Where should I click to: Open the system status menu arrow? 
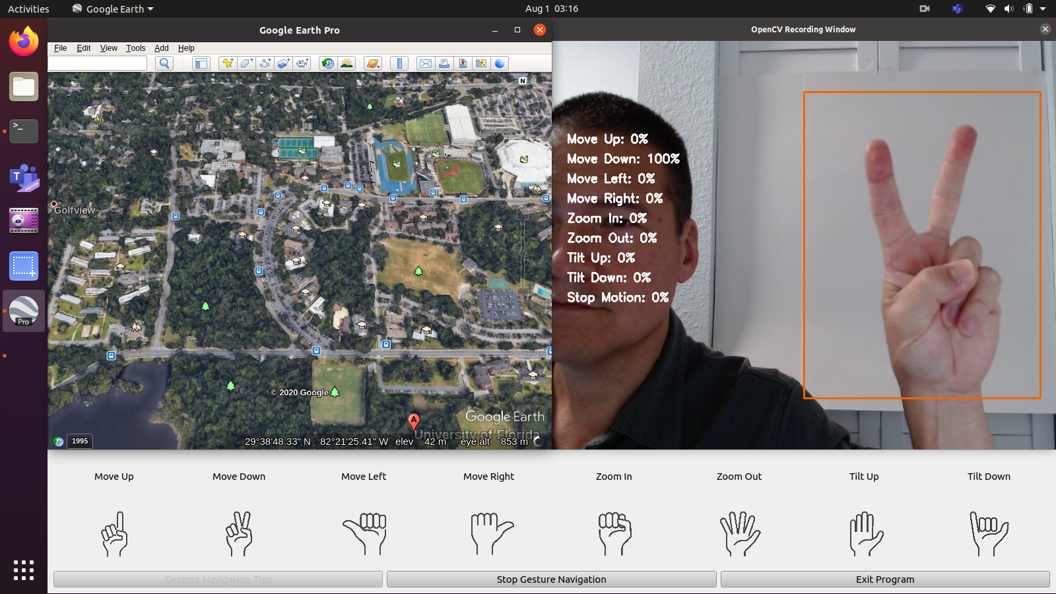pyautogui.click(x=1043, y=9)
